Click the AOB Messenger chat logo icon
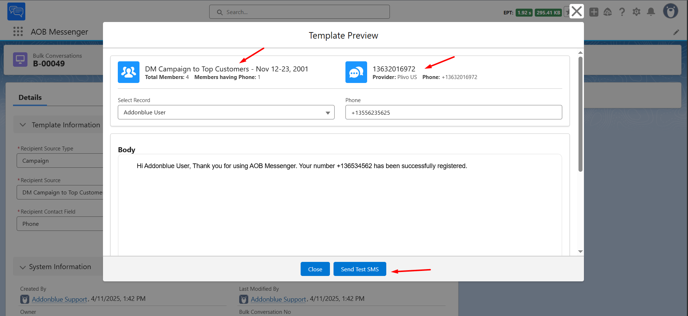This screenshot has height=316, width=688. coord(16,12)
